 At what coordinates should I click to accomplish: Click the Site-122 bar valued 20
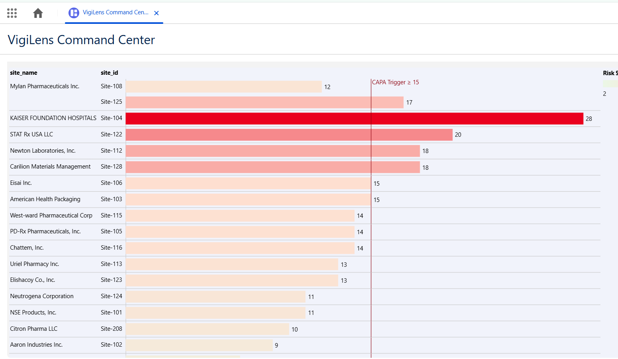[289, 135]
